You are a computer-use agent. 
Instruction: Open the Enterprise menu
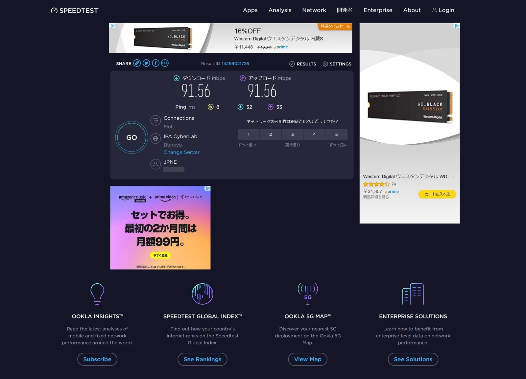click(x=378, y=10)
